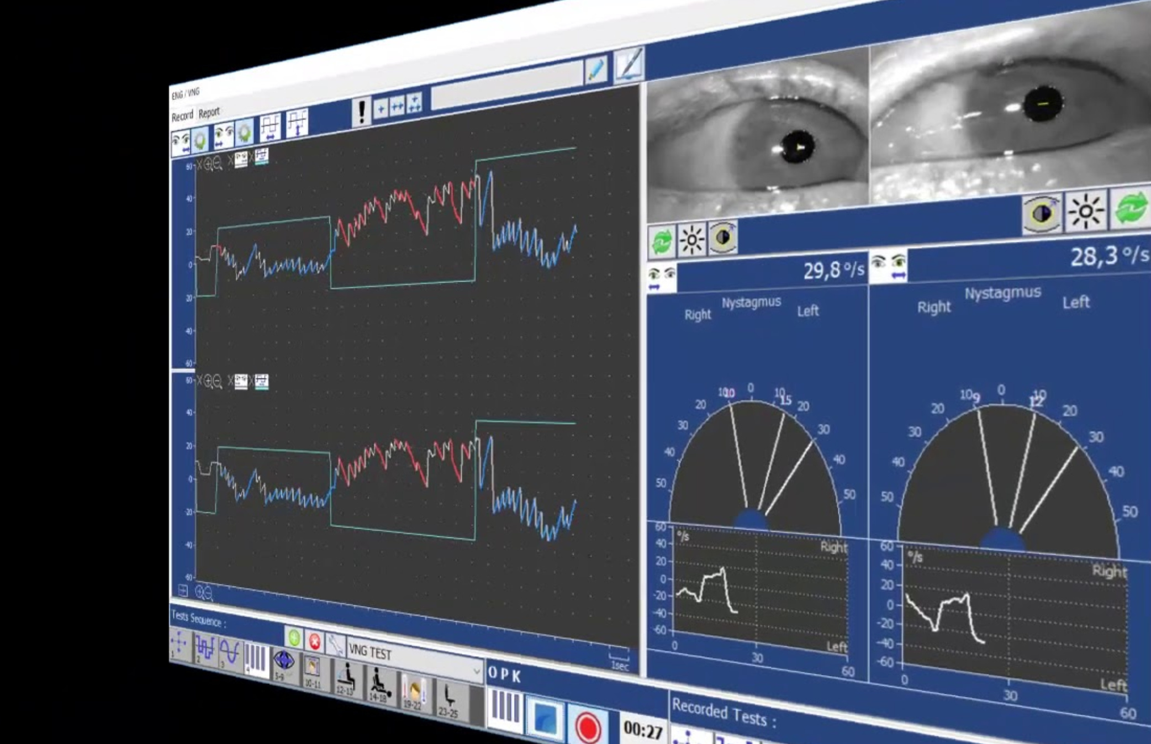Click the VNG TEST dropdown arrow
The image size is (1151, 744).
[x=476, y=672]
